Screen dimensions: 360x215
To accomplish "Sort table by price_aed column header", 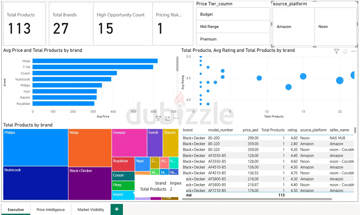I will pyautogui.click(x=250, y=130).
